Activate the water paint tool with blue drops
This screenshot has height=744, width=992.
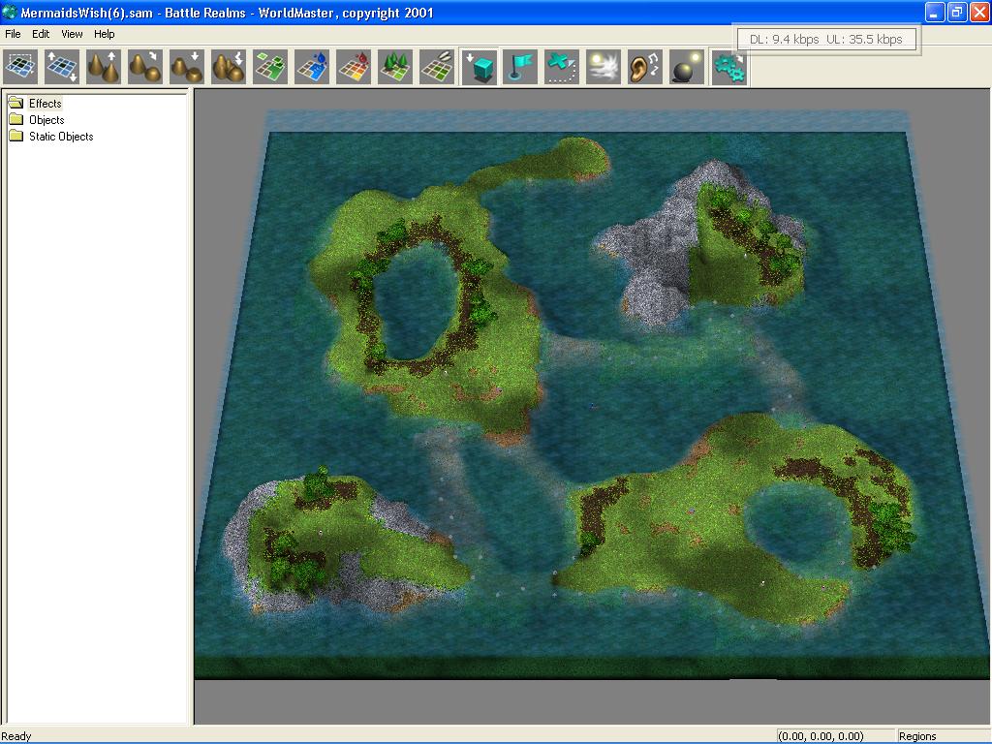(312, 67)
